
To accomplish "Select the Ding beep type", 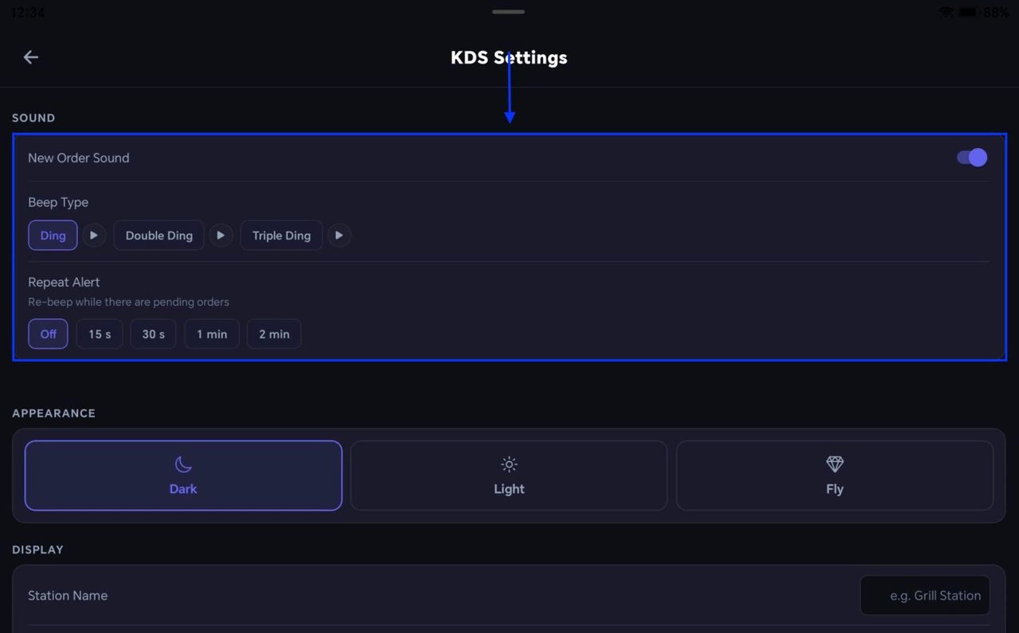I will point(53,235).
